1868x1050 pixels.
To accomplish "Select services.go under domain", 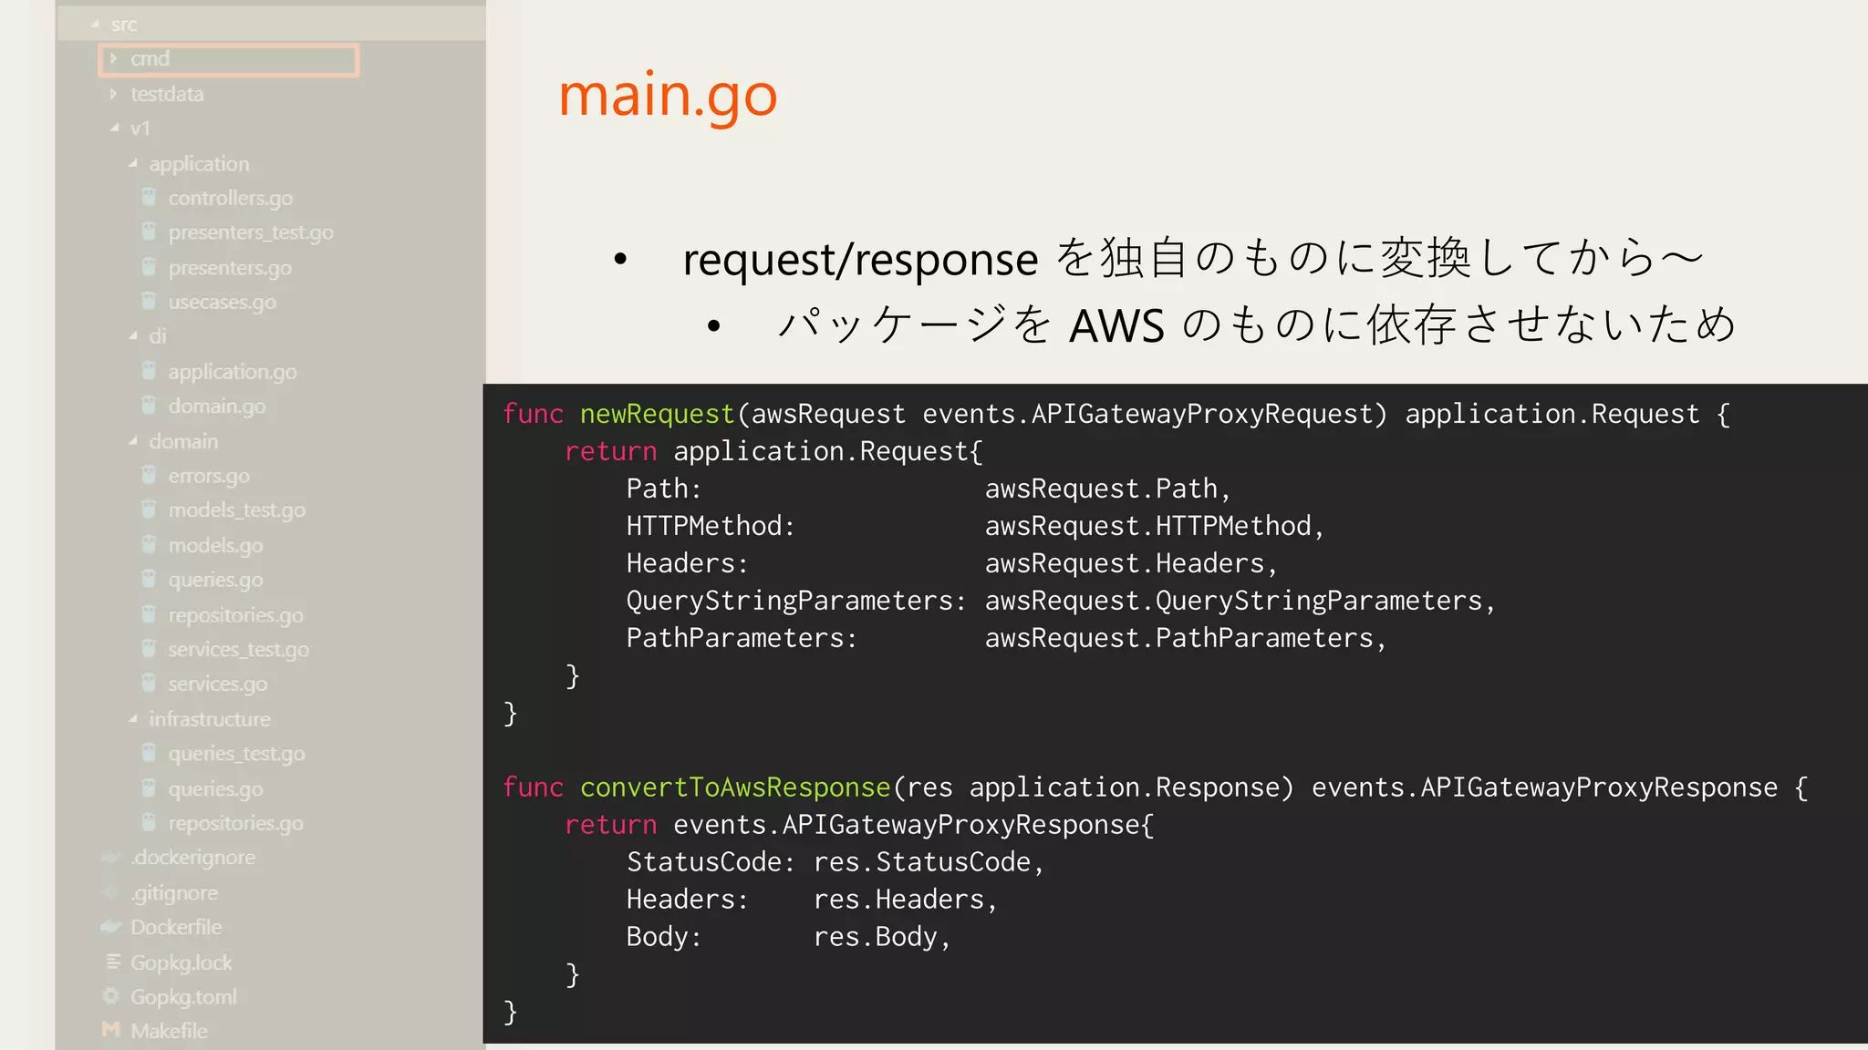I will tap(217, 684).
